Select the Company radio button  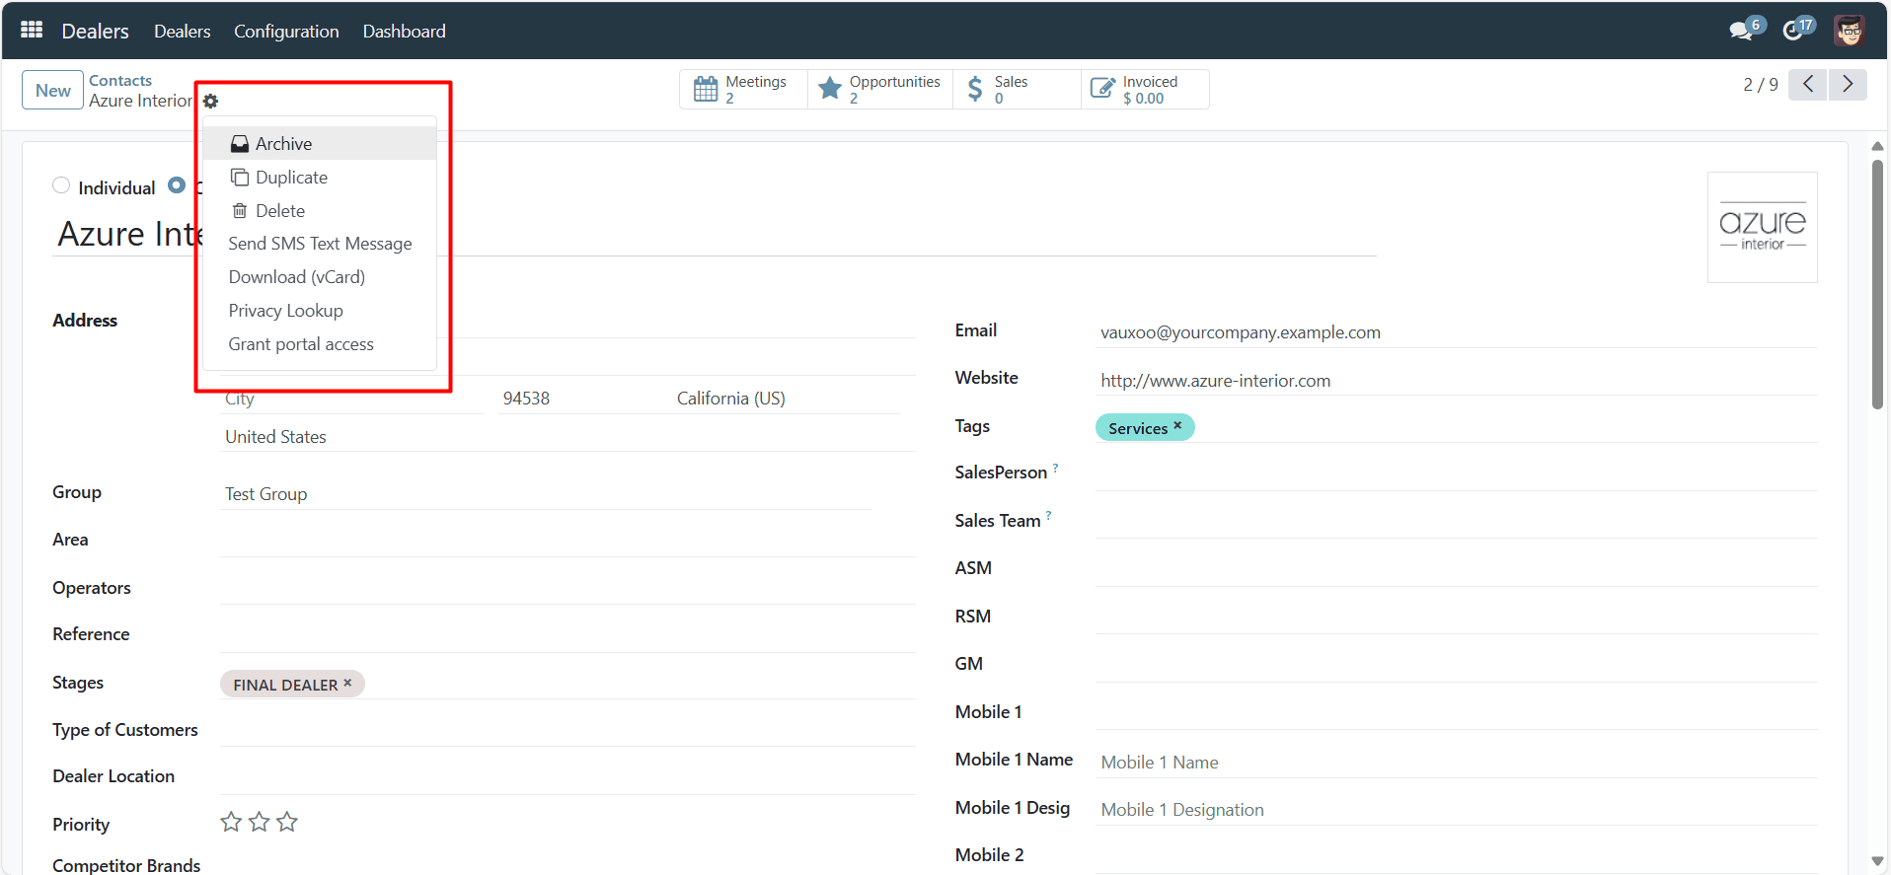tap(177, 185)
